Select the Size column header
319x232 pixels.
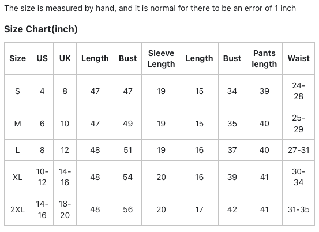click(17, 59)
